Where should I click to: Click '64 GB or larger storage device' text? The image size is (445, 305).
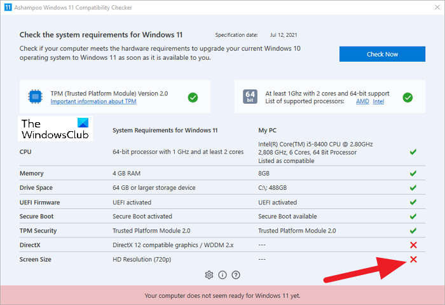coord(154,188)
